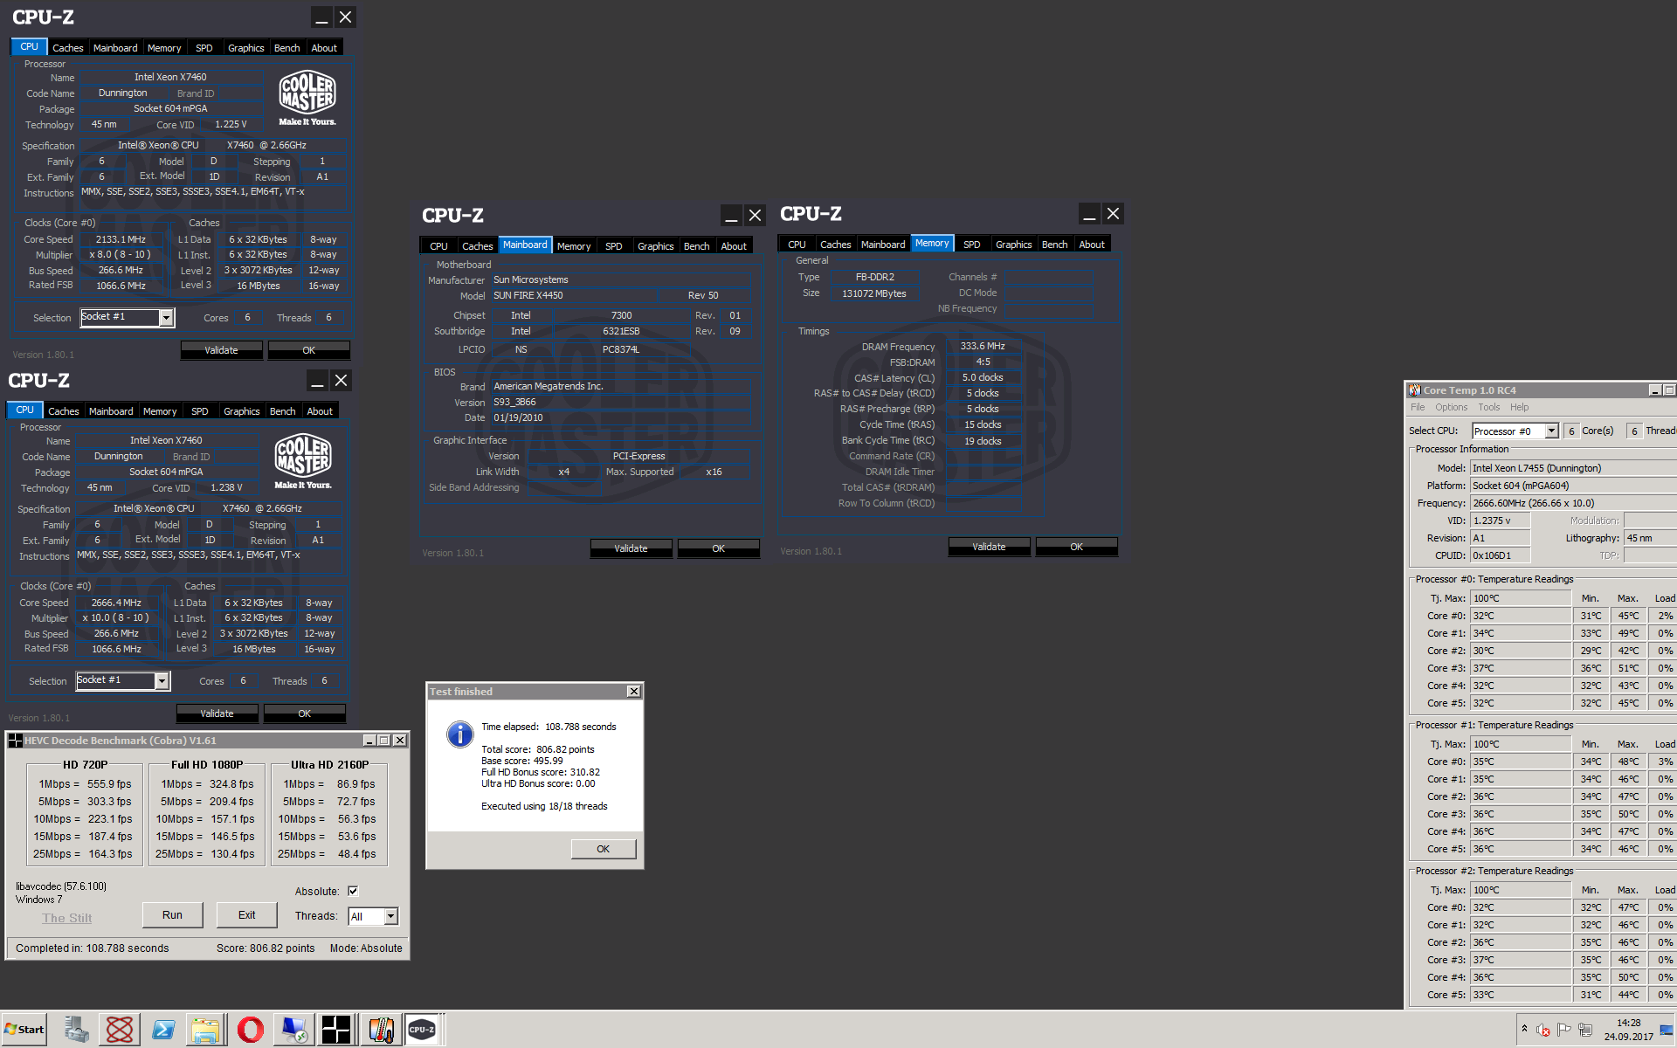Open Help menu in Core Temp

point(1519,407)
